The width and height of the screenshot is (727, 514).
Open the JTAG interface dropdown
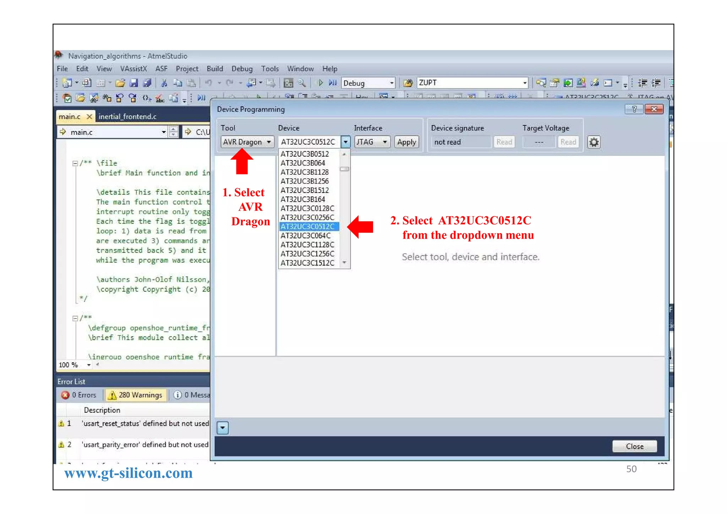click(372, 142)
